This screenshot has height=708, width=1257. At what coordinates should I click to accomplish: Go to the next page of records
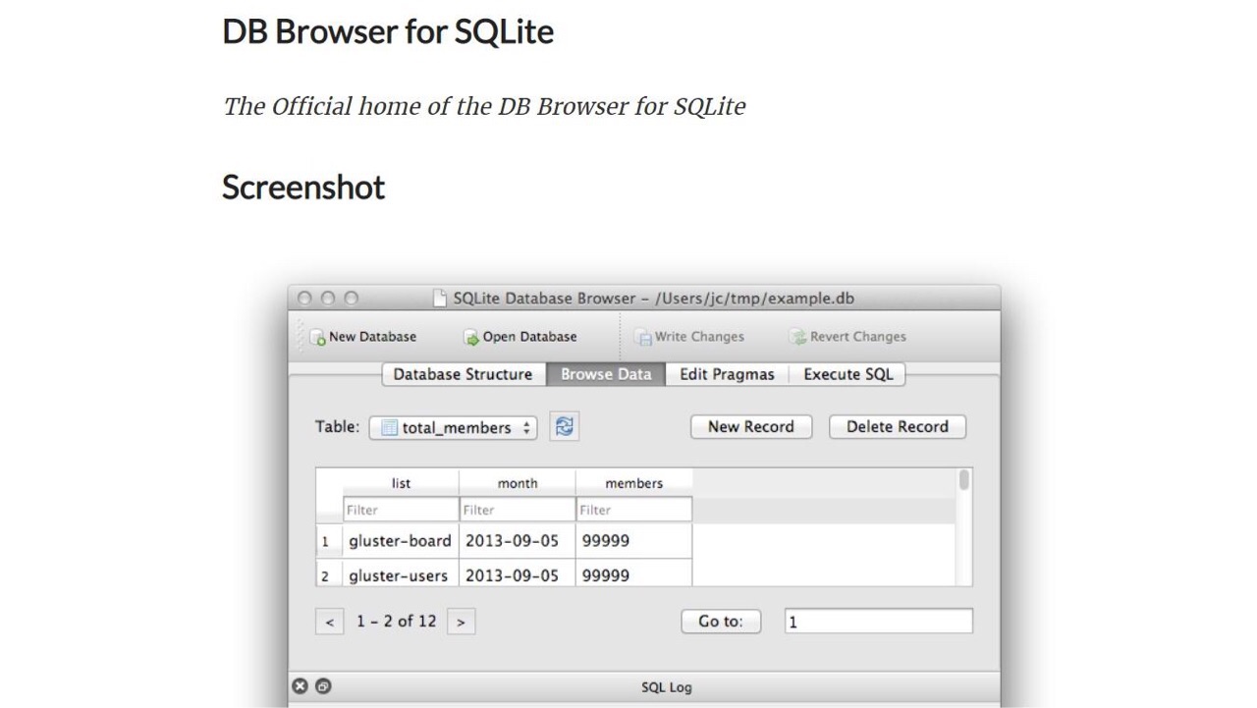pyautogui.click(x=462, y=622)
